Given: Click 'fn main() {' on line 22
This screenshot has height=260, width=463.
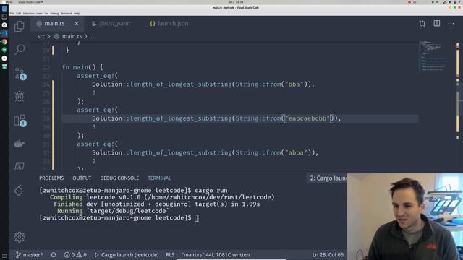Looking at the screenshot, I should point(82,67).
